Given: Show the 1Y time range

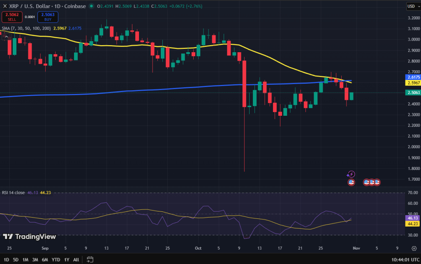Looking at the screenshot, I should pos(67,259).
